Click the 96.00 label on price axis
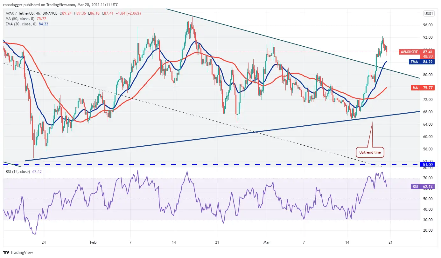Screen dimensions: 441x258 point(428,25)
